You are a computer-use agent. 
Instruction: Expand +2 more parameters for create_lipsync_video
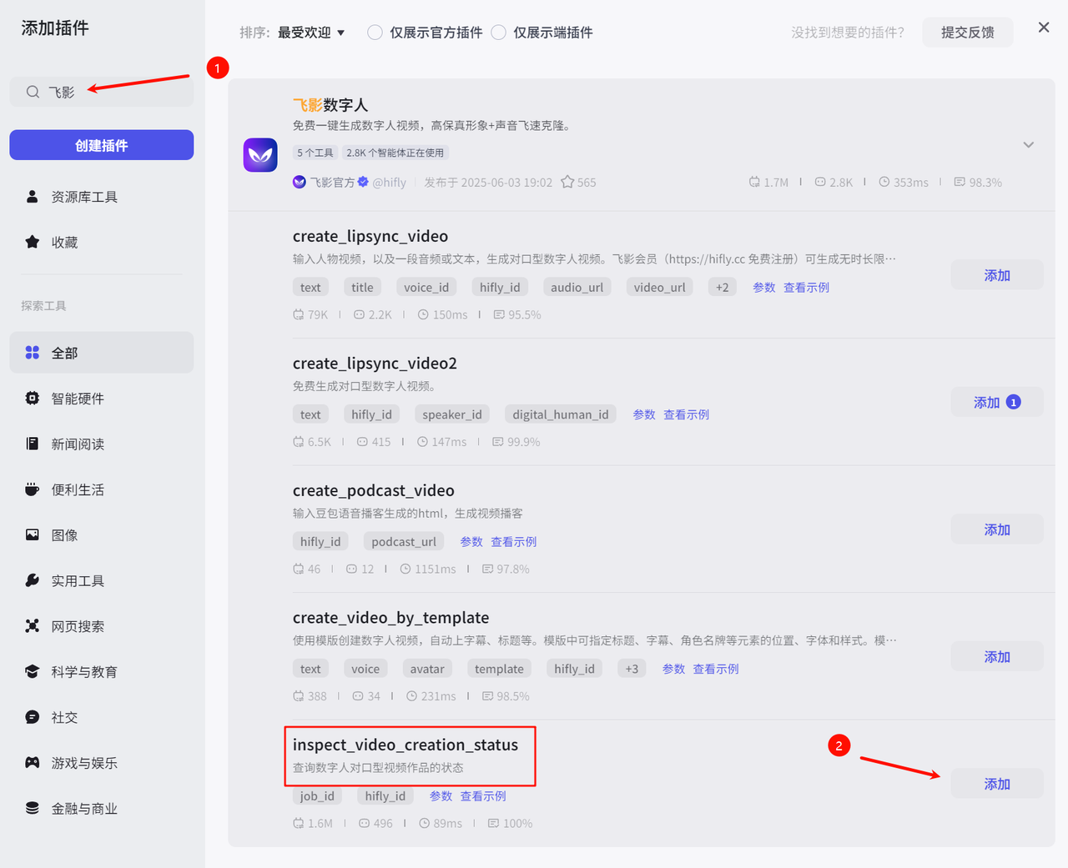pos(722,288)
